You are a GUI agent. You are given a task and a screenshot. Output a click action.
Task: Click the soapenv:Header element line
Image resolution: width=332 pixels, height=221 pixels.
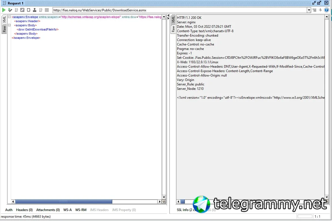pyautogui.click(x=27, y=21)
